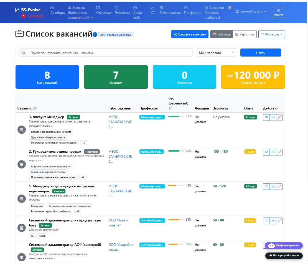Click the Найти button
This screenshot has height=263, width=308.
(x=261, y=53)
